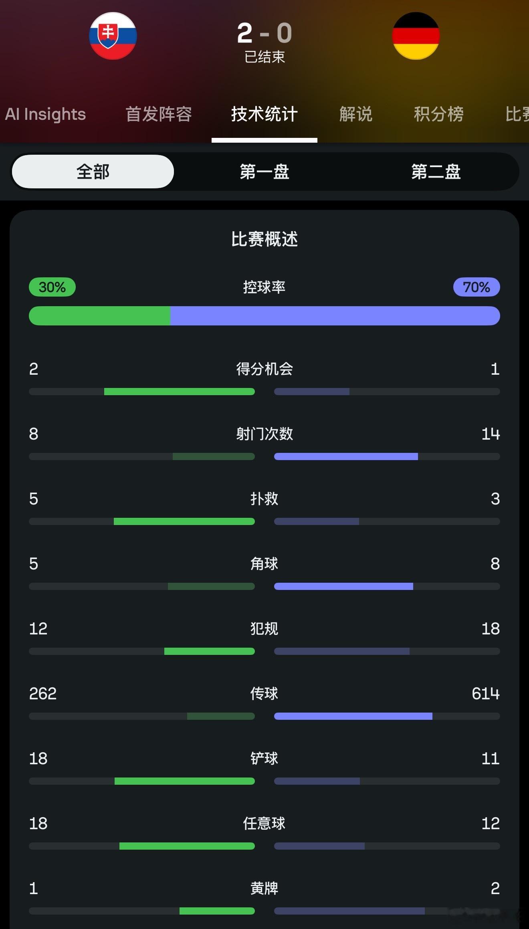529x929 pixels.
Task: Open the partially visible 比赛 tab
Action: [x=517, y=114]
